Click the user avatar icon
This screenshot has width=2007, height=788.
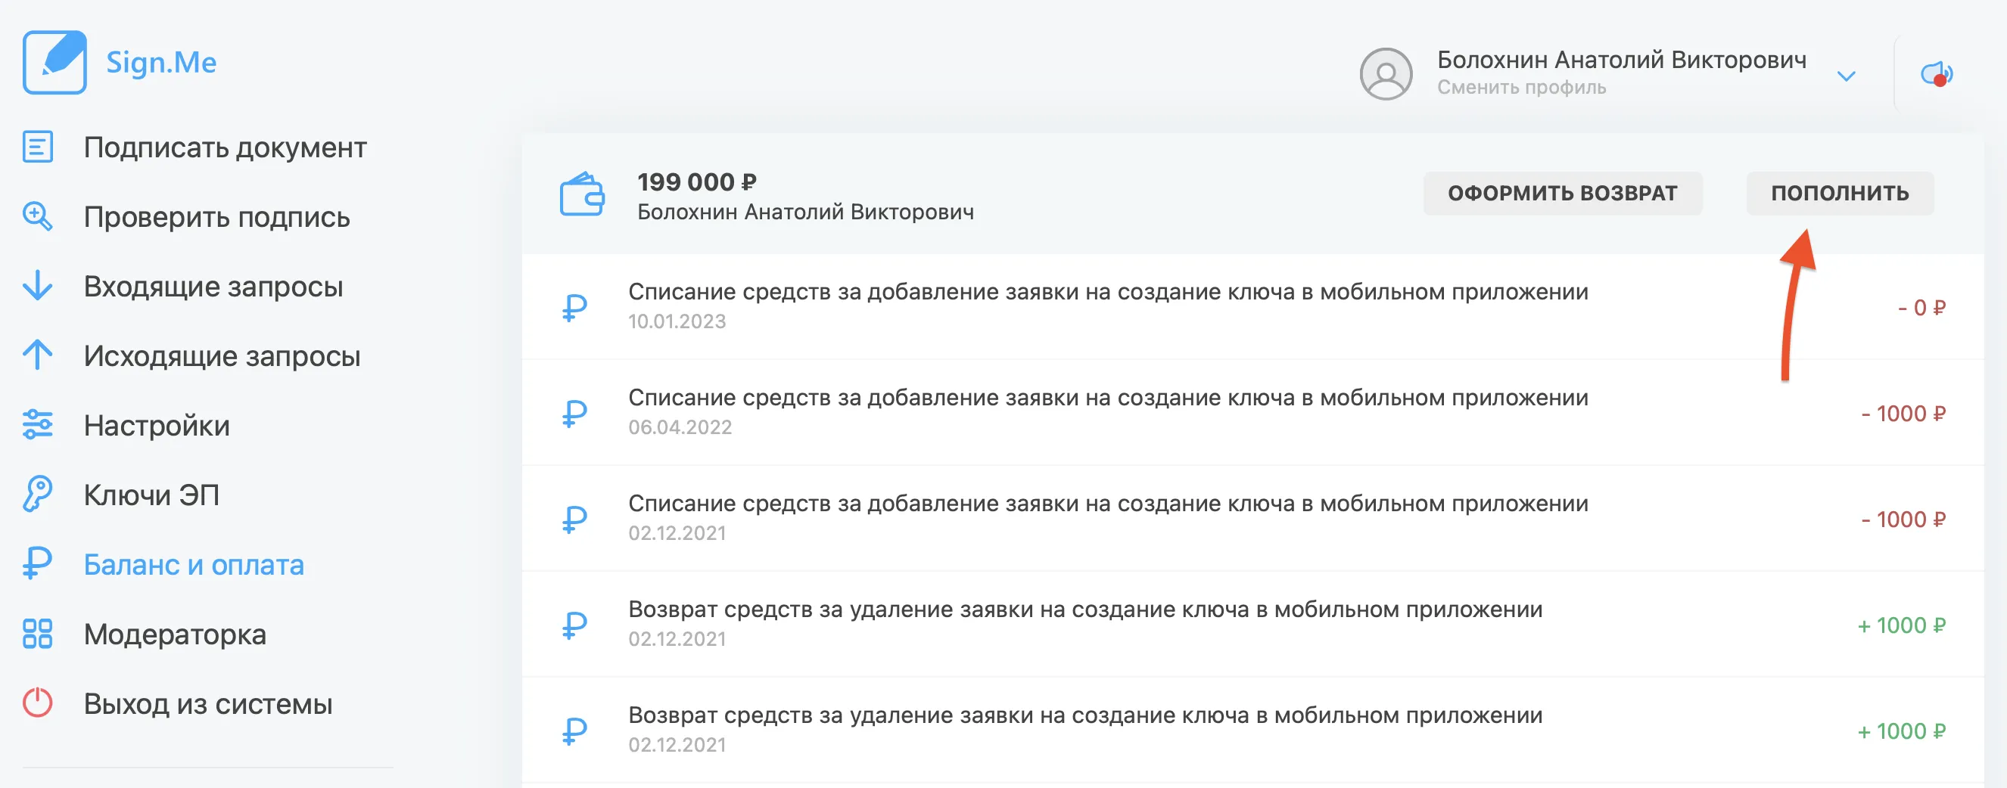[x=1386, y=74]
